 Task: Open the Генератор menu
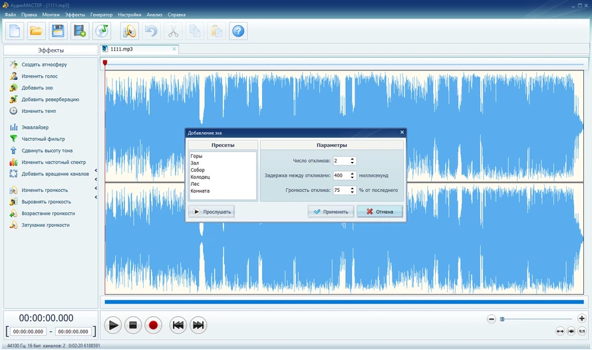coord(101,14)
